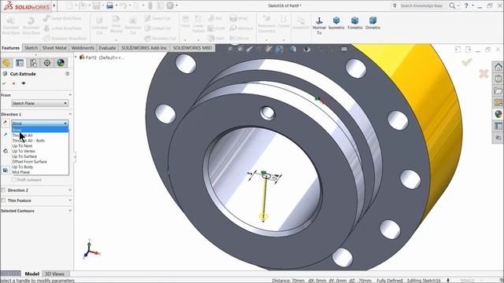Open the From Sketch Plane dropdown
The height and width of the screenshot is (283, 504).
click(40, 103)
